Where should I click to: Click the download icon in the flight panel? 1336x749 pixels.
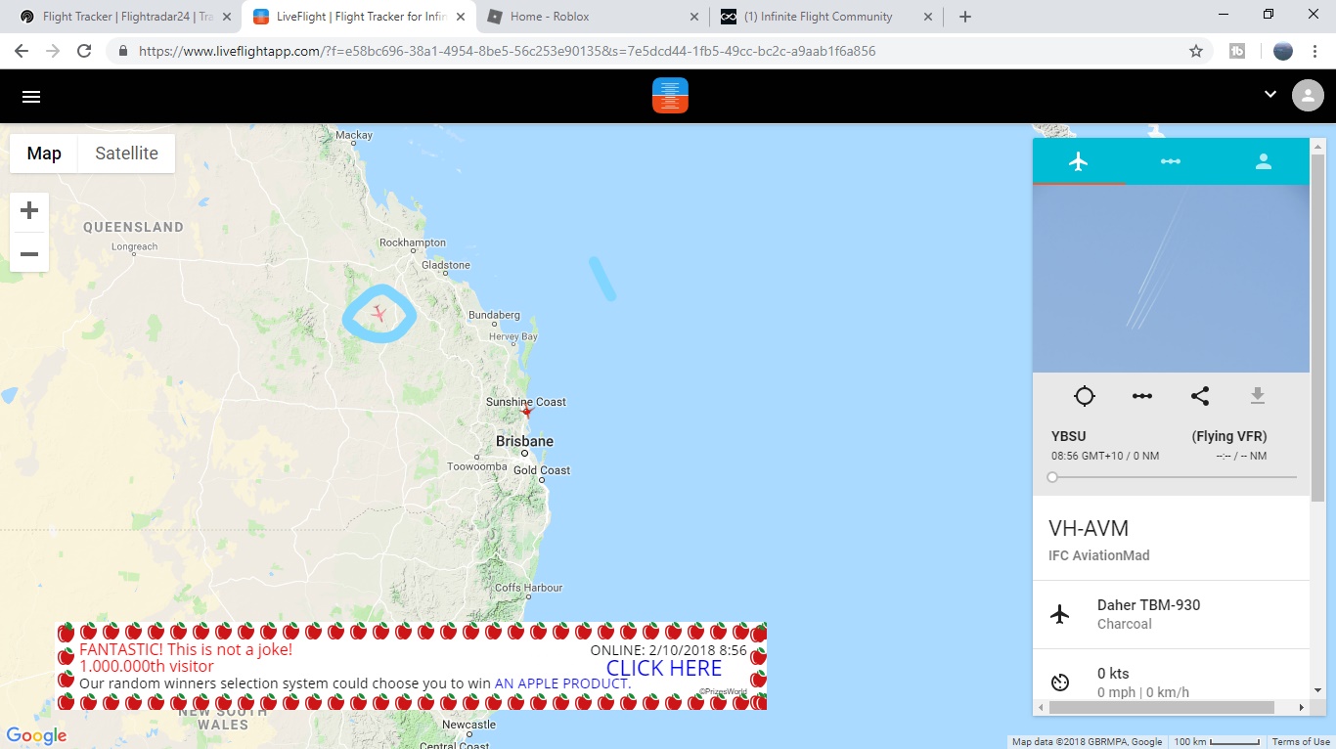point(1258,396)
